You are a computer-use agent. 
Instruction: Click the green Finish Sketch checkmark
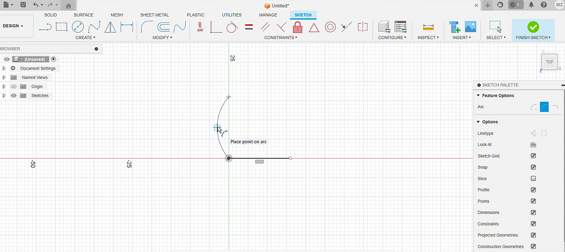click(533, 26)
